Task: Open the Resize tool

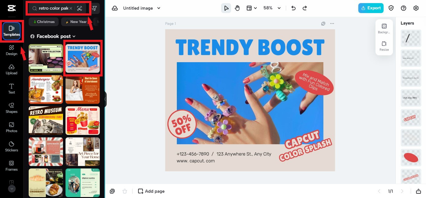Action: tap(384, 46)
